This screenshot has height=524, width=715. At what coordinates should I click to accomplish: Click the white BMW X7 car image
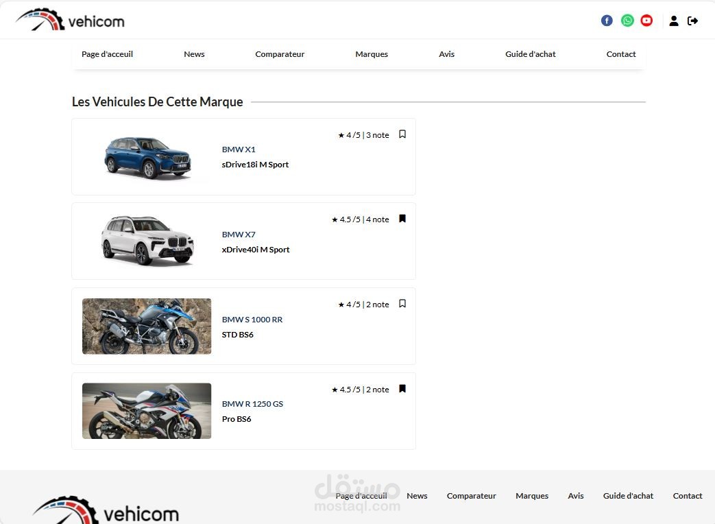click(x=147, y=240)
